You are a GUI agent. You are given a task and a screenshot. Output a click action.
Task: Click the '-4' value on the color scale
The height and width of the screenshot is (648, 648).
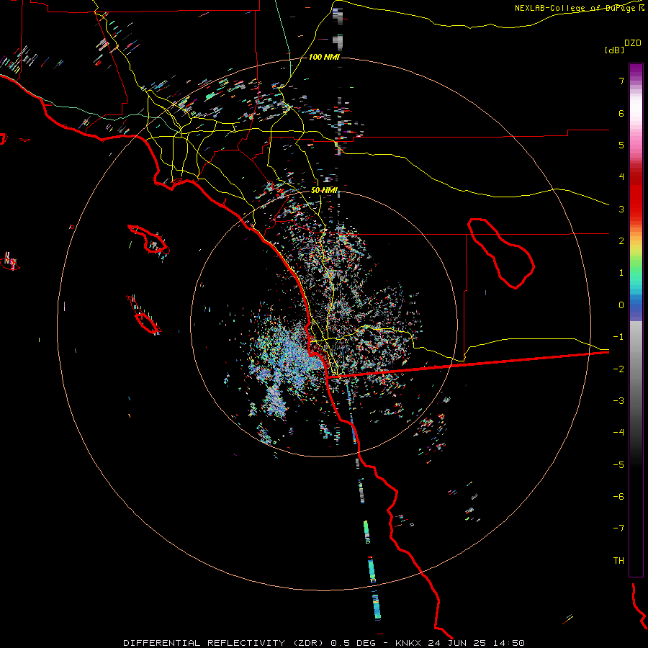(618, 433)
